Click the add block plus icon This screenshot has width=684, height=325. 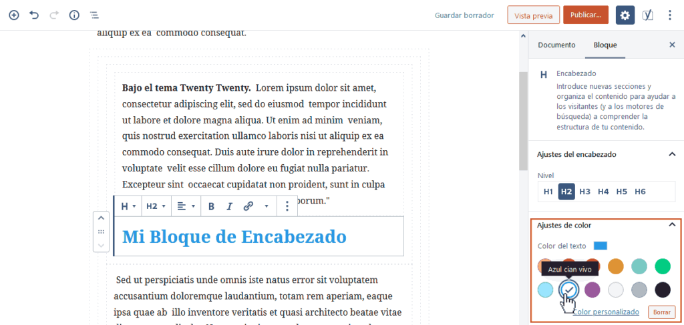pos(13,15)
